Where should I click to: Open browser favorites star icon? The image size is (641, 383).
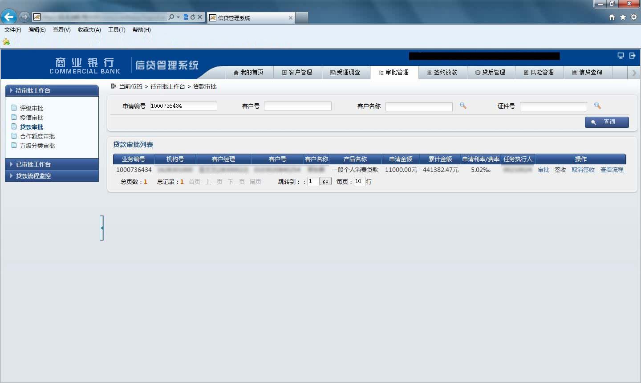click(x=623, y=17)
